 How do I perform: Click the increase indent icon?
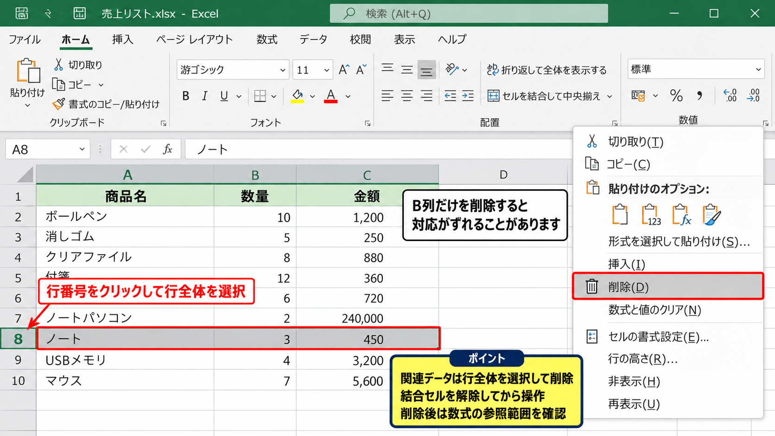click(468, 96)
